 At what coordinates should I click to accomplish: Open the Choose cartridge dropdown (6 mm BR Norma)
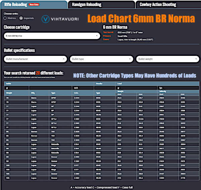tap(52, 36)
